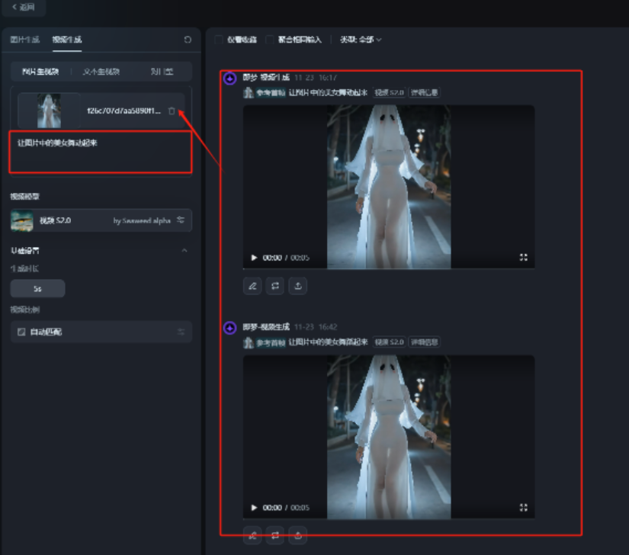Image resolution: width=629 pixels, height=555 pixels.
Task: Click the 返回 back button
Action: coord(24,7)
